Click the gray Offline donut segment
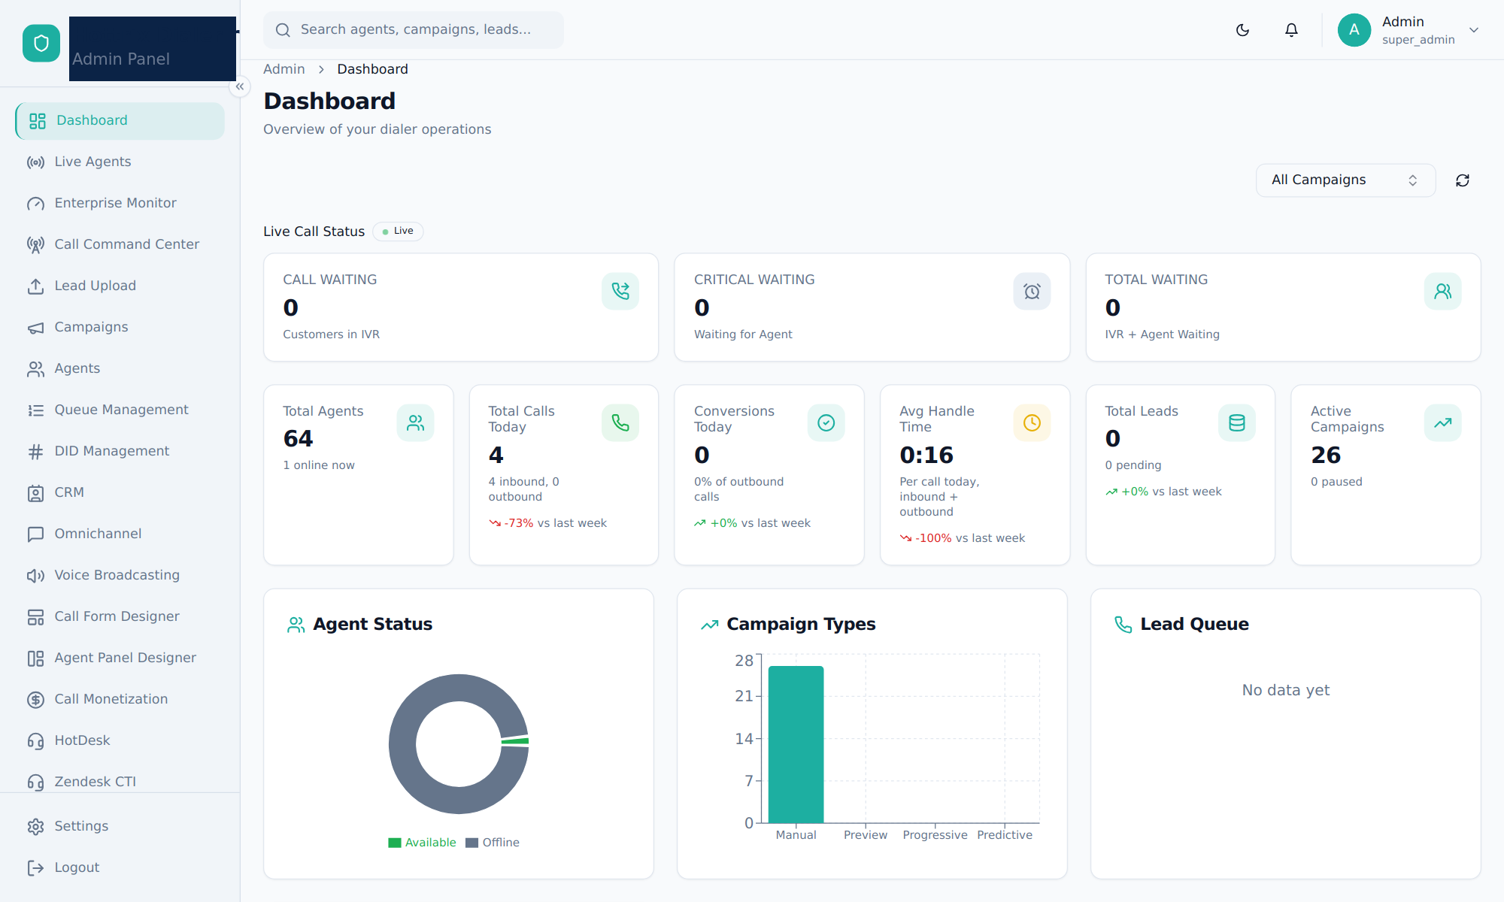This screenshot has height=902, width=1504. coord(402,744)
